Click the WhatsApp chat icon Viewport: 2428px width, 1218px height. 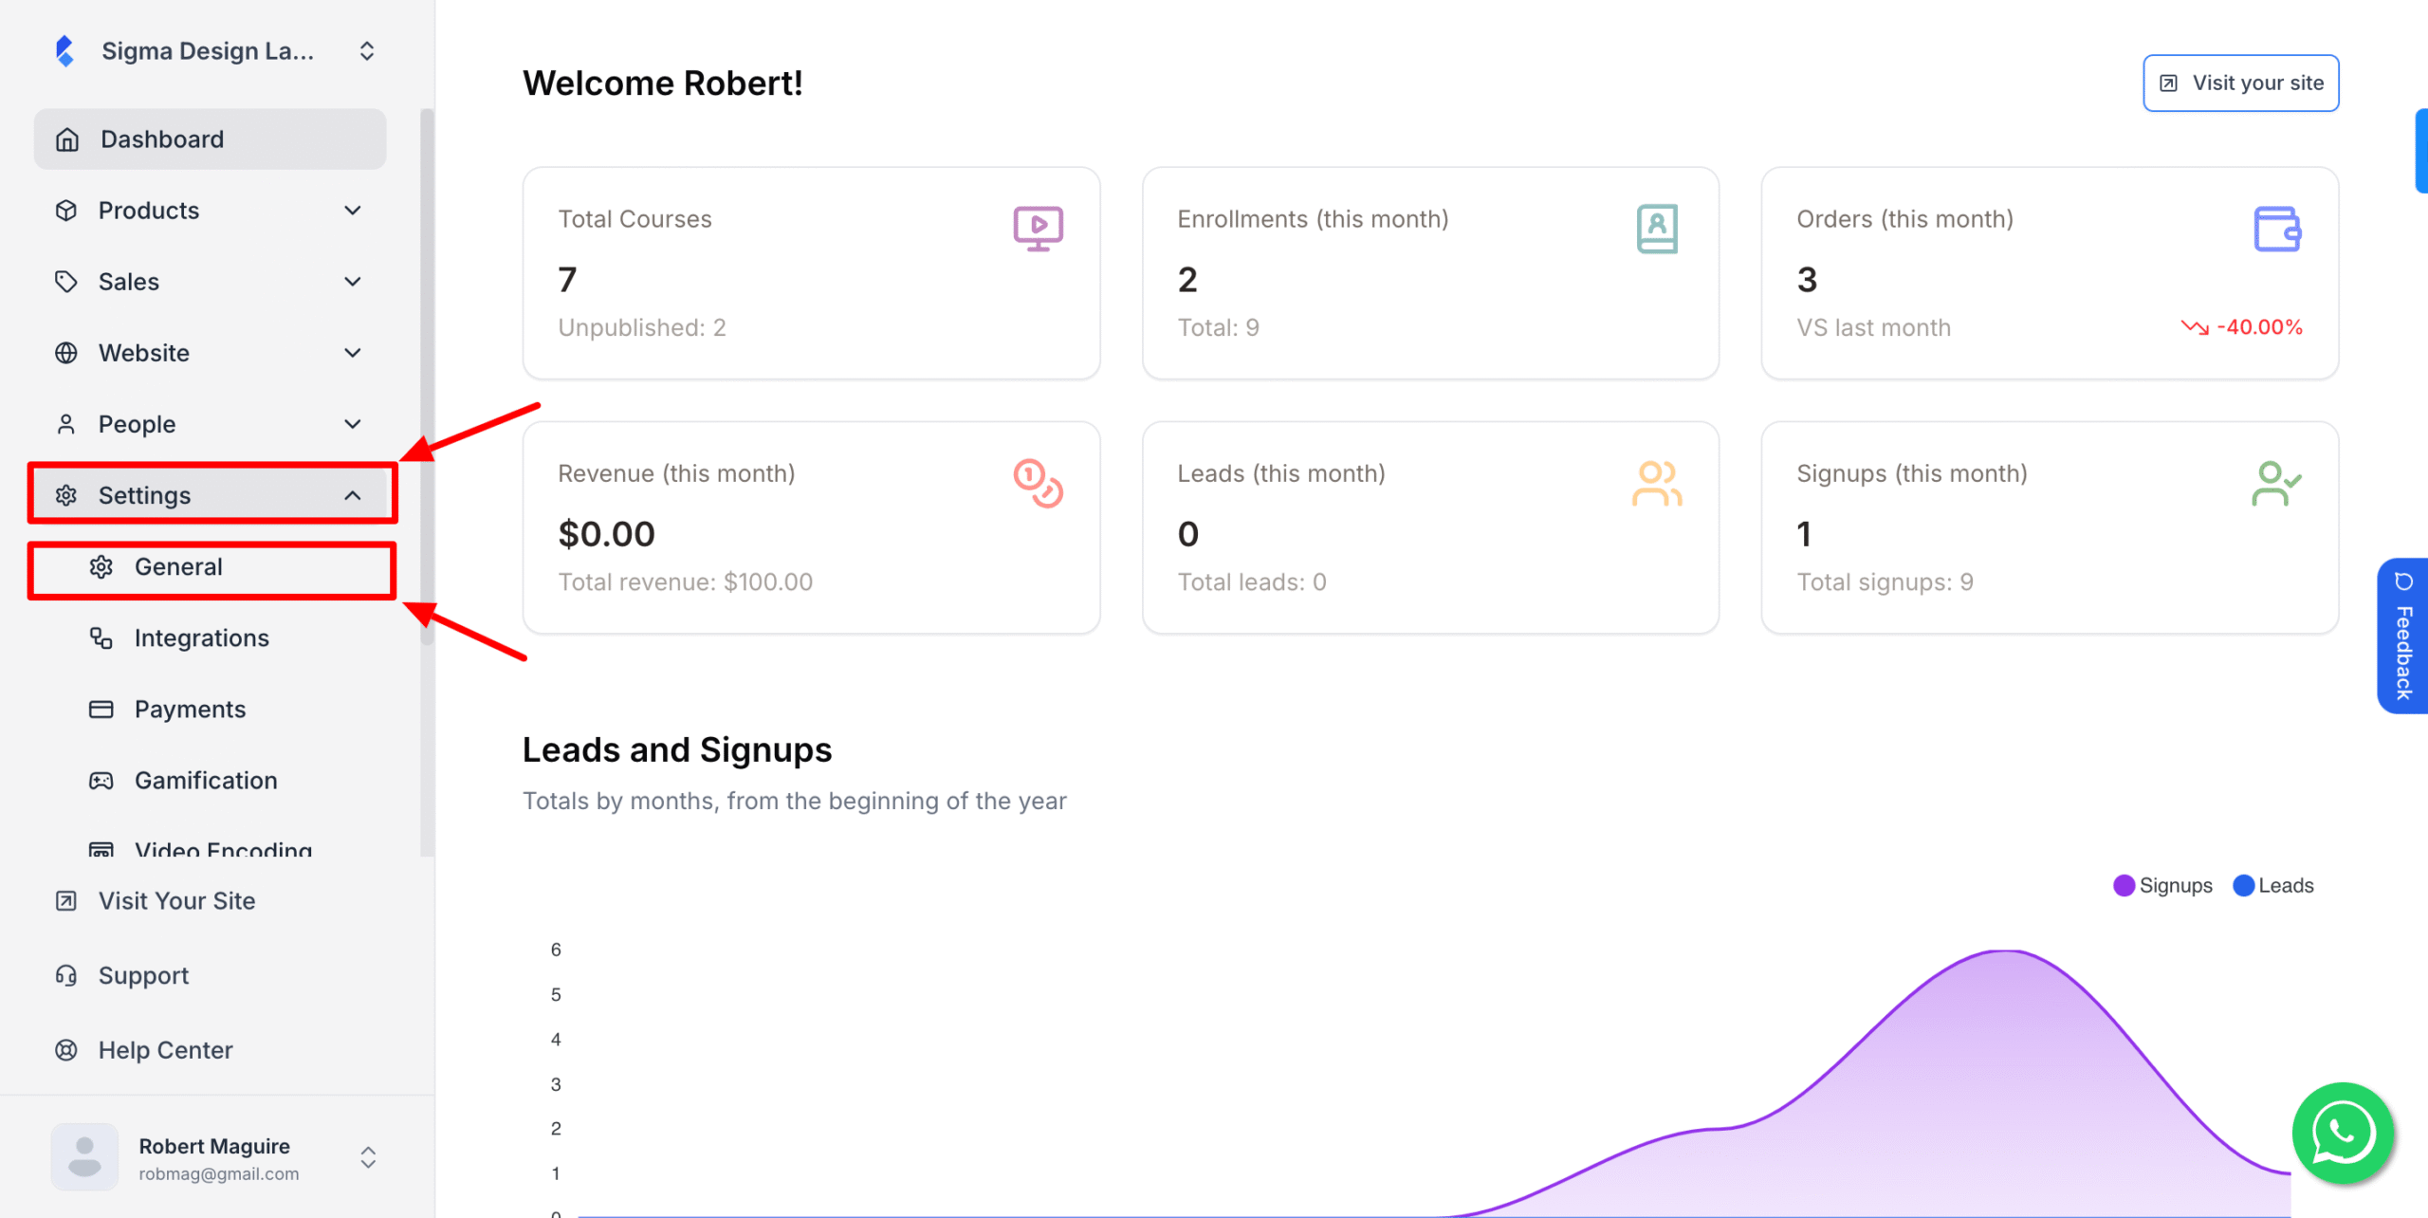click(x=2342, y=1133)
